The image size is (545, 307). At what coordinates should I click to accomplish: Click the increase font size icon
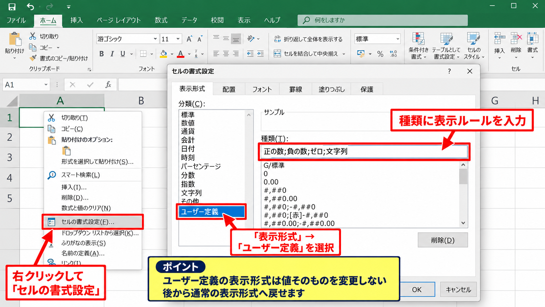pos(189,39)
